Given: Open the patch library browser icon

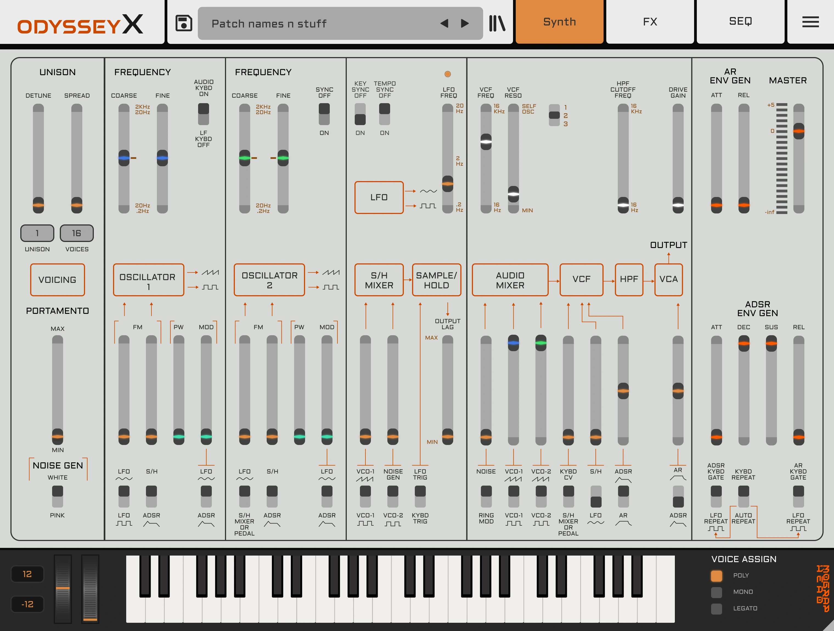Looking at the screenshot, I should point(497,23).
